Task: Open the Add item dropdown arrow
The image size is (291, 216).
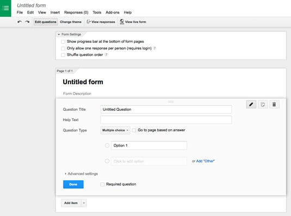Action: click(x=84, y=203)
